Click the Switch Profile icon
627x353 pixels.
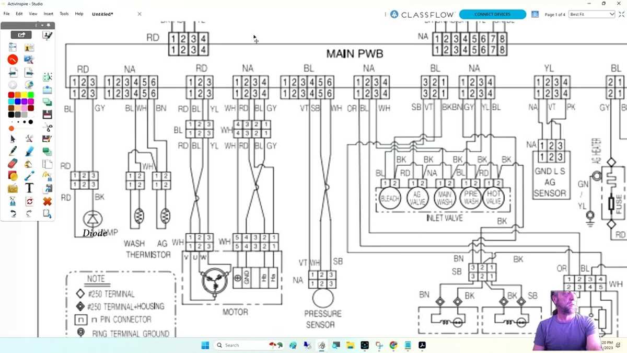tap(29, 48)
